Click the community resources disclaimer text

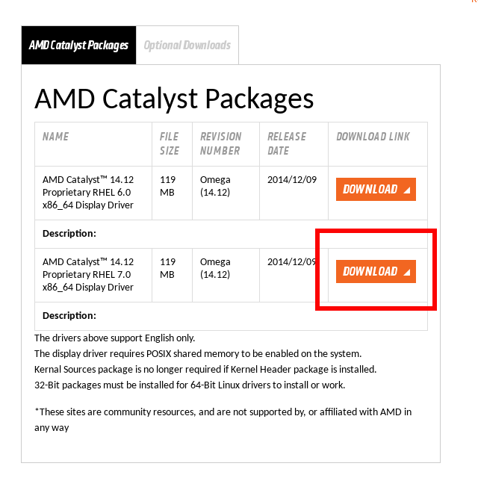point(223,419)
